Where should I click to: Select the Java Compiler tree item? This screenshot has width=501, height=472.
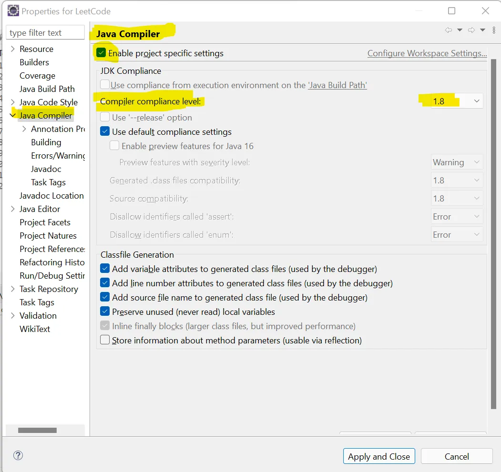click(x=46, y=115)
